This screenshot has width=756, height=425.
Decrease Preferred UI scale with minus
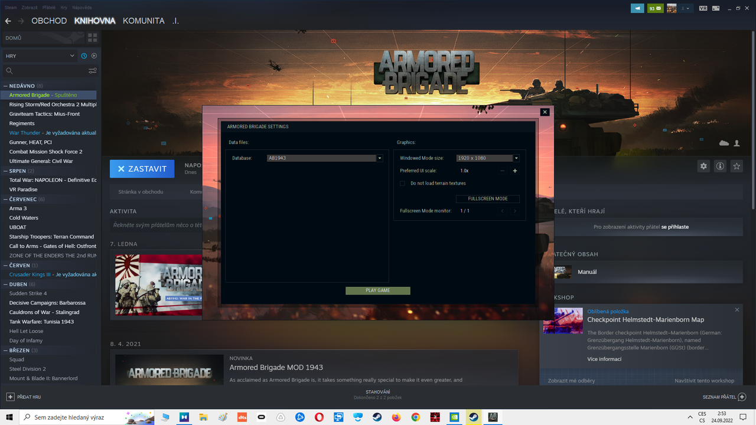(503, 171)
